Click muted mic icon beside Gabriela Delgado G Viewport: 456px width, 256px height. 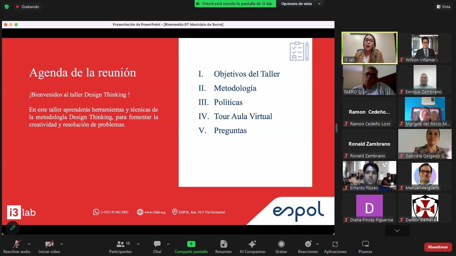click(402, 156)
